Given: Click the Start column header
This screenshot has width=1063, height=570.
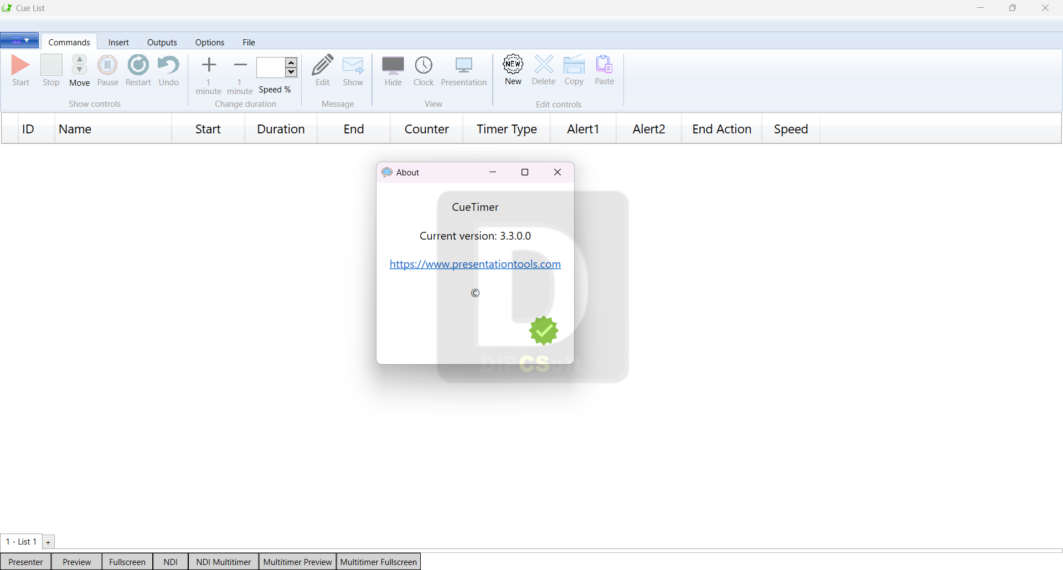Looking at the screenshot, I should (208, 129).
